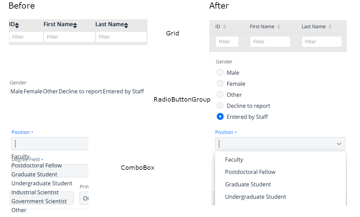
Task: Select Undergraduate Student from styled dropdown
Action: point(255,197)
